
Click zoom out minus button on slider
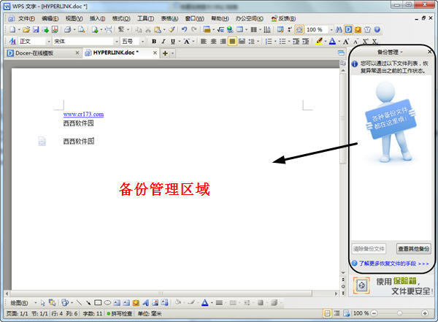[x=374, y=313]
